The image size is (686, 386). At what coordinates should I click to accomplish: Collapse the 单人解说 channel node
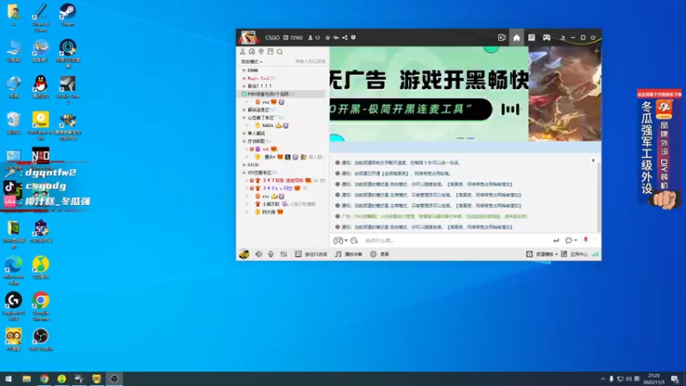(244, 134)
